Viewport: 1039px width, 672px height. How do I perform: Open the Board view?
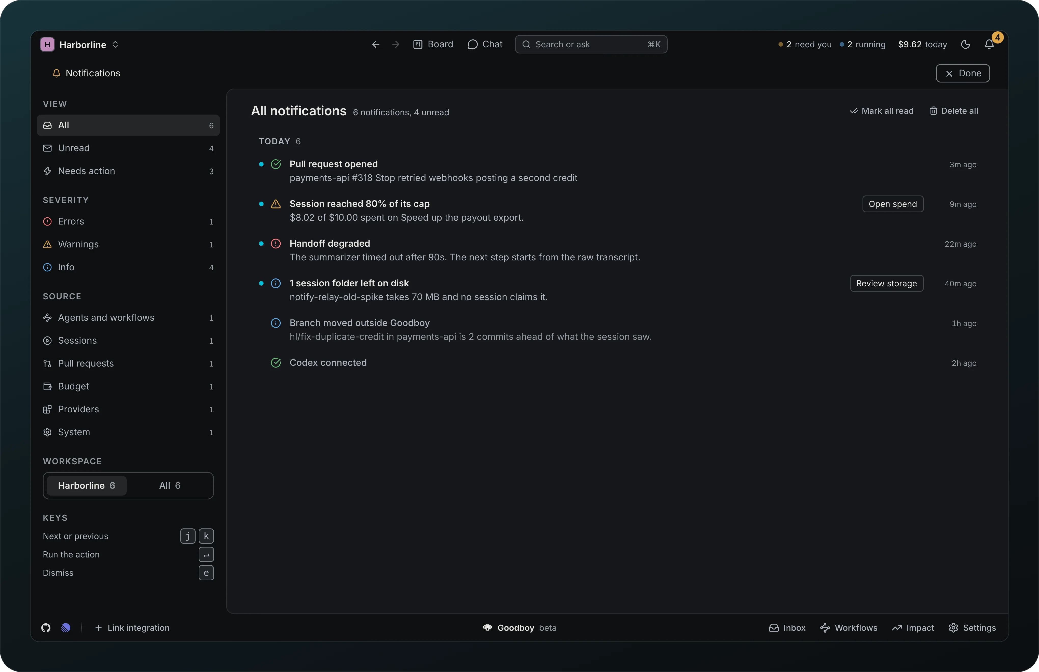tap(433, 45)
